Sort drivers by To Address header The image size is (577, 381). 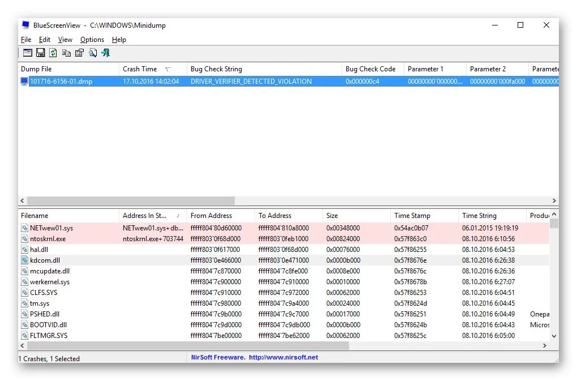[x=288, y=215]
